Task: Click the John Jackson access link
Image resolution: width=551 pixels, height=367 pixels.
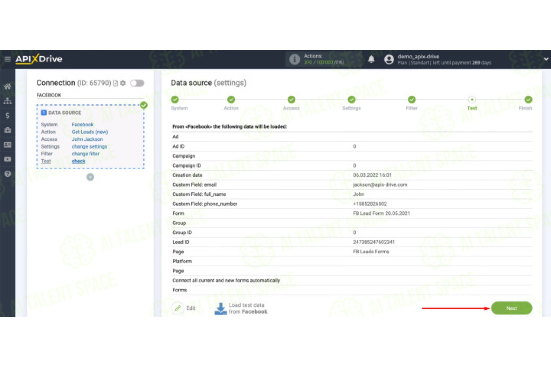Action: pos(87,139)
